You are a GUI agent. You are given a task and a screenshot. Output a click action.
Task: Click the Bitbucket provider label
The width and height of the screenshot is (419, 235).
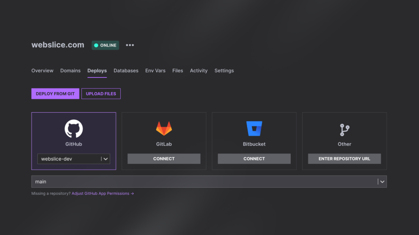254,144
